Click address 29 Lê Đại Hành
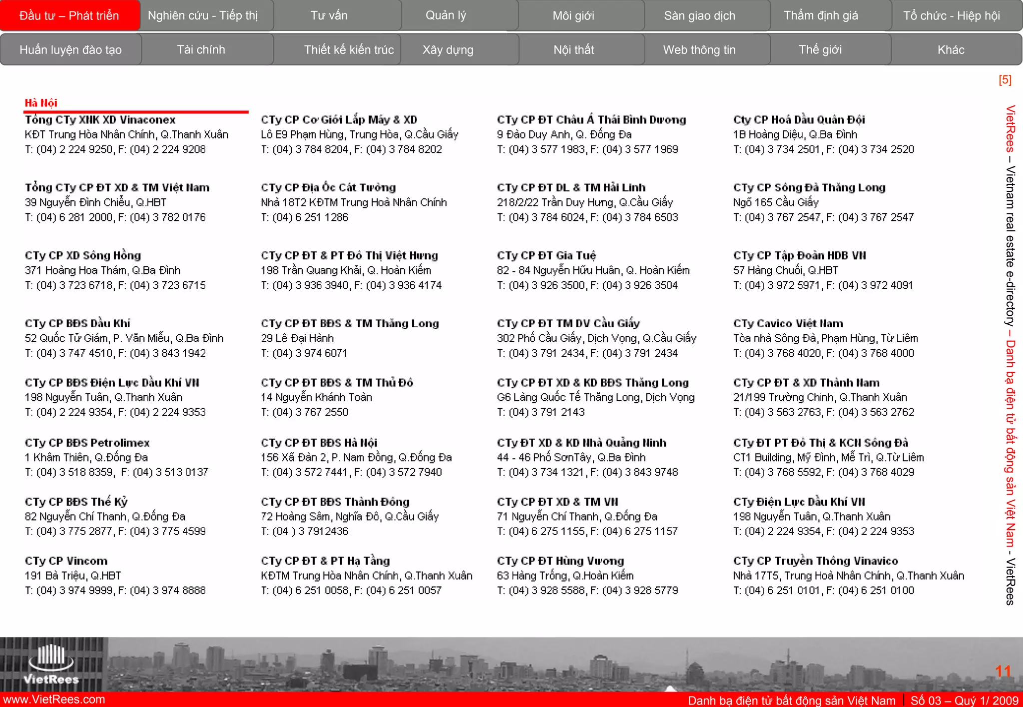Viewport: 1023px width, 707px height. click(297, 338)
